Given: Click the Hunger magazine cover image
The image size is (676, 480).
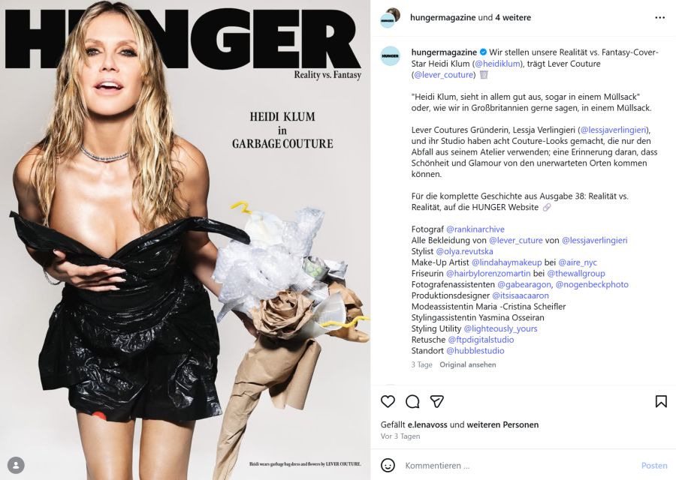Looking at the screenshot, I should click(x=186, y=240).
